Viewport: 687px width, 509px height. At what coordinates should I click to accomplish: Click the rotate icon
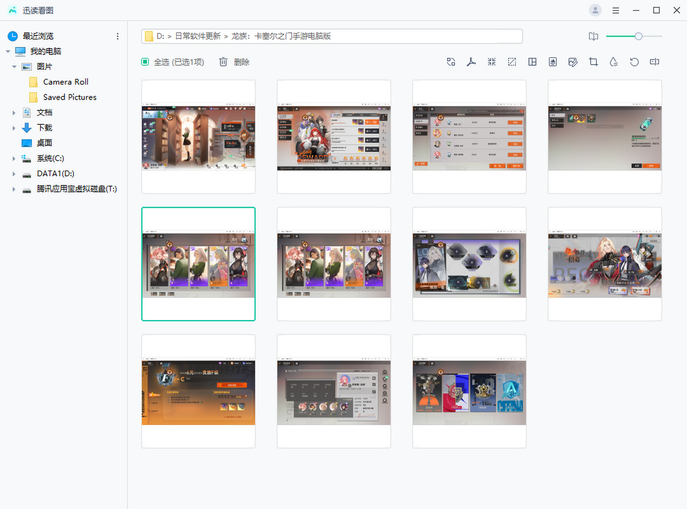click(x=634, y=62)
